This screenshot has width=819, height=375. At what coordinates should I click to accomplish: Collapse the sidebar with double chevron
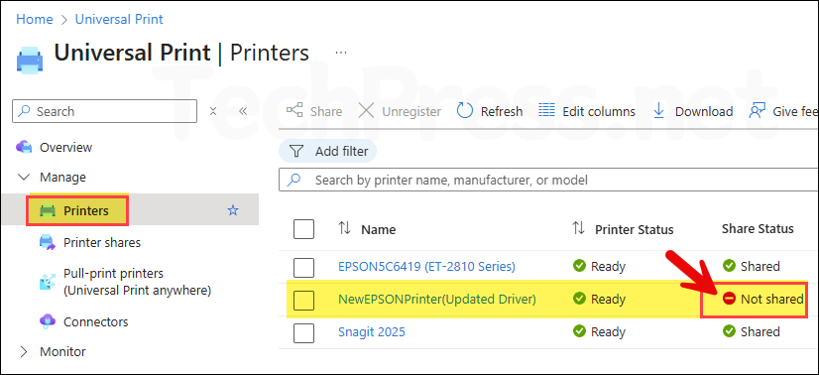242,111
